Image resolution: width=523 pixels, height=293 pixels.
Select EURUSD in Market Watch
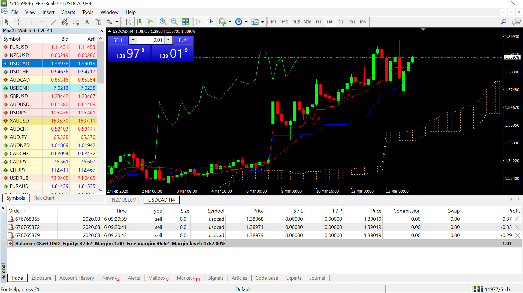(49, 47)
